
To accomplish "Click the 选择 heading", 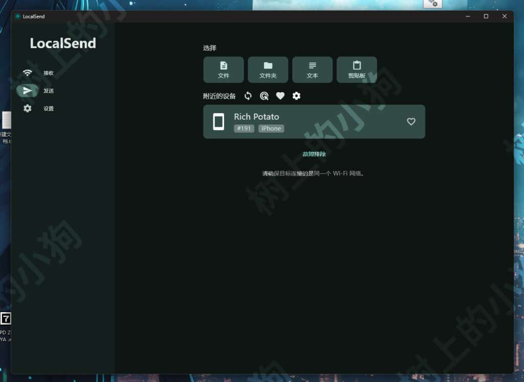I will pyautogui.click(x=209, y=48).
